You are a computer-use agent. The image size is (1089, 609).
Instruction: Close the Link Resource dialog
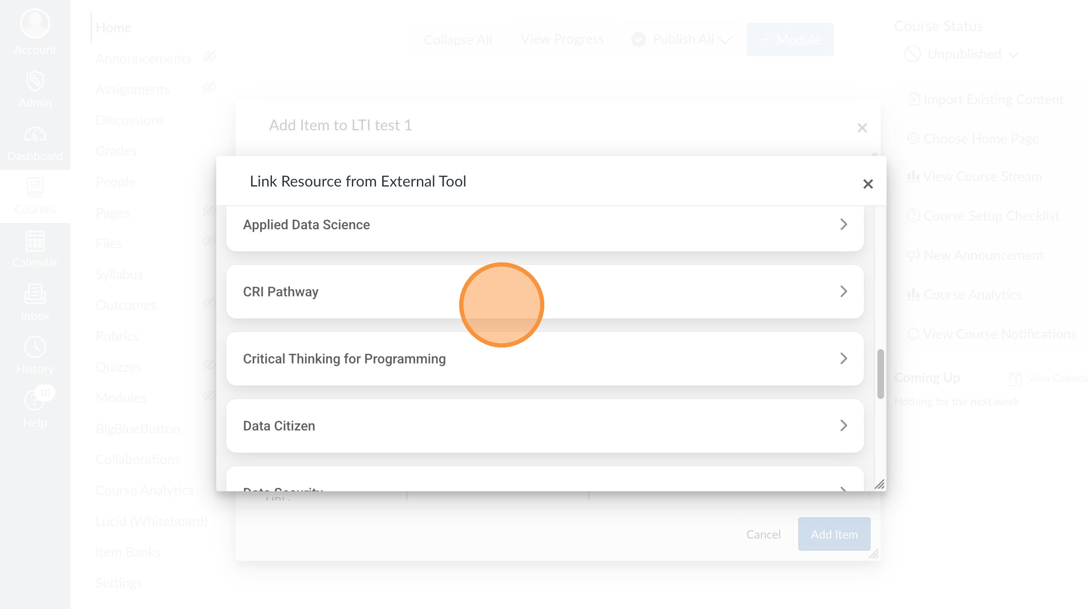coord(867,184)
